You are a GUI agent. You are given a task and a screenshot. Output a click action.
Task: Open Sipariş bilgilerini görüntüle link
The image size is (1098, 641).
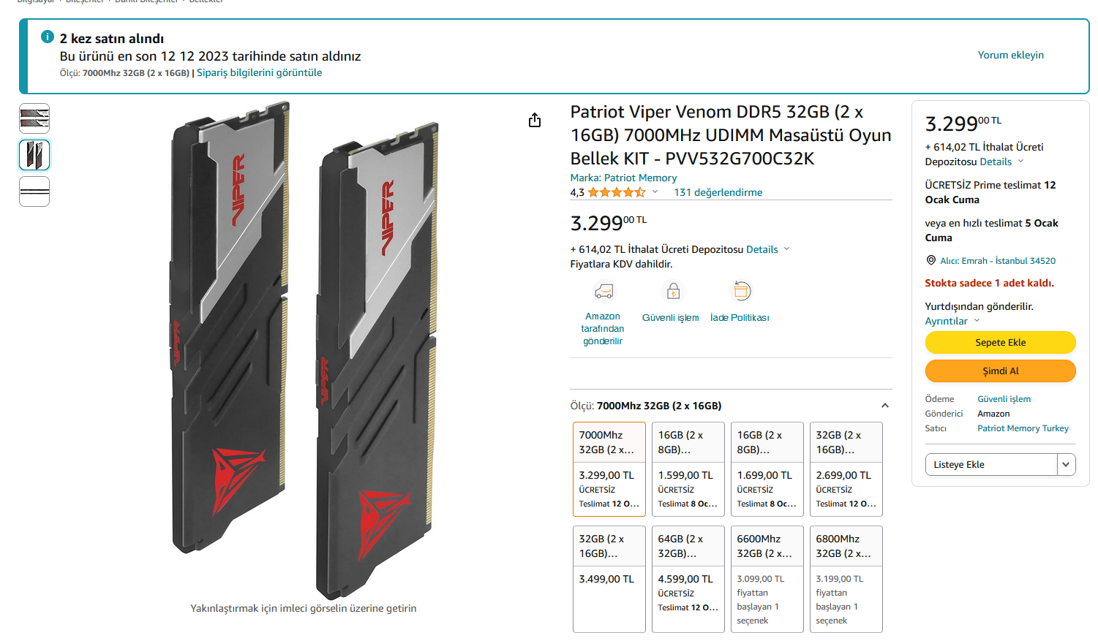pyautogui.click(x=259, y=72)
